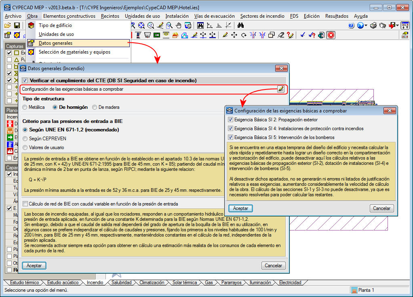Select De madera structure radio button
Viewport: 413px width, 297px height.
coord(94,107)
